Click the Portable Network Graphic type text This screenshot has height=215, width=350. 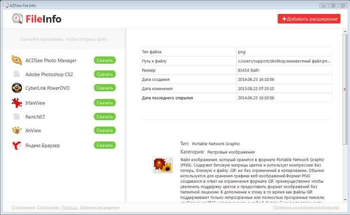(x=216, y=144)
